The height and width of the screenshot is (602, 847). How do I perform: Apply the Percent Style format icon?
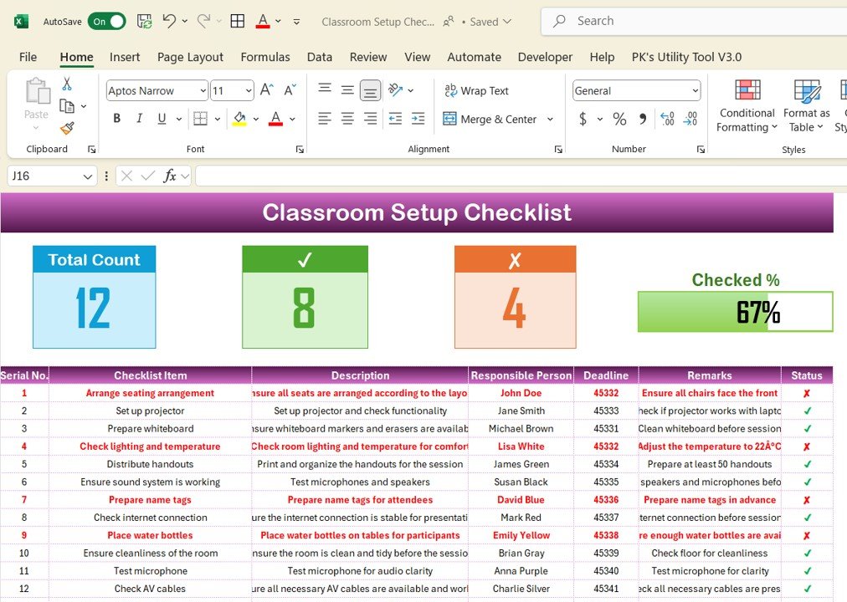pyautogui.click(x=619, y=119)
